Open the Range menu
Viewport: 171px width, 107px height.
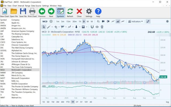[28, 6]
